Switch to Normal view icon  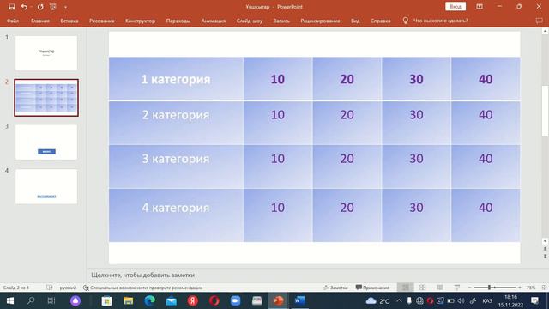click(406, 288)
